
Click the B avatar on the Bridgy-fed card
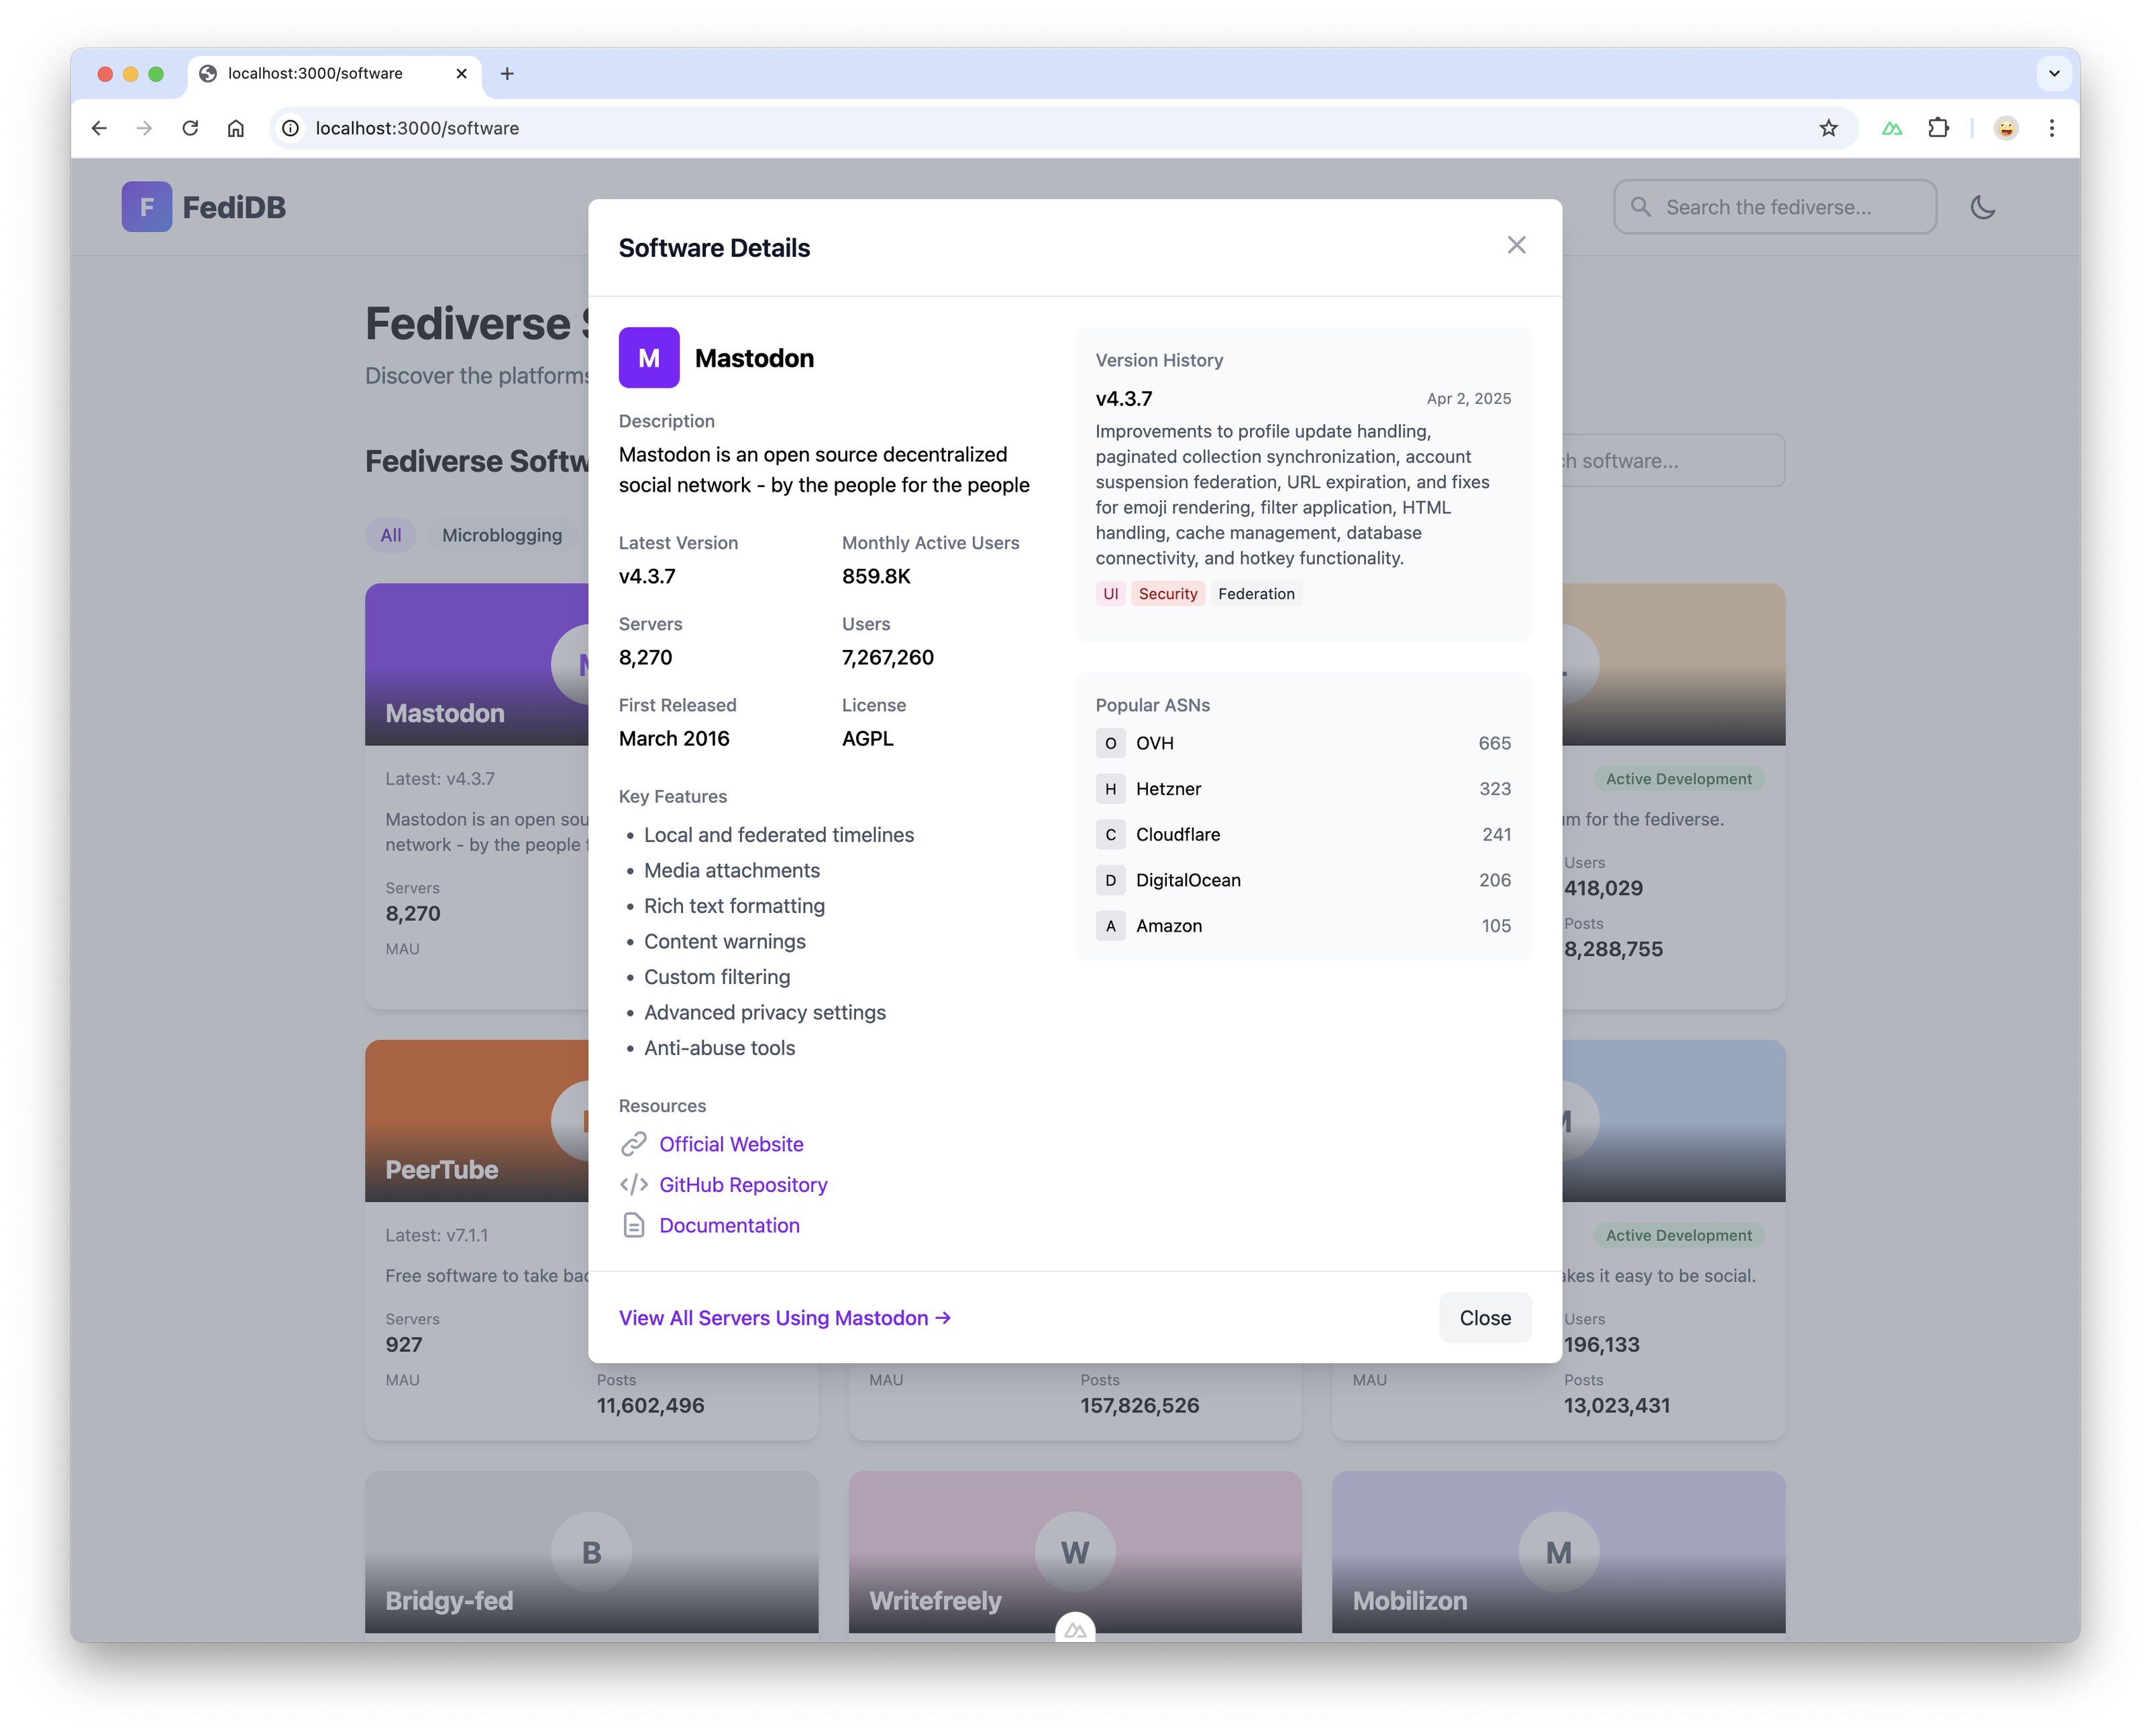(591, 1551)
